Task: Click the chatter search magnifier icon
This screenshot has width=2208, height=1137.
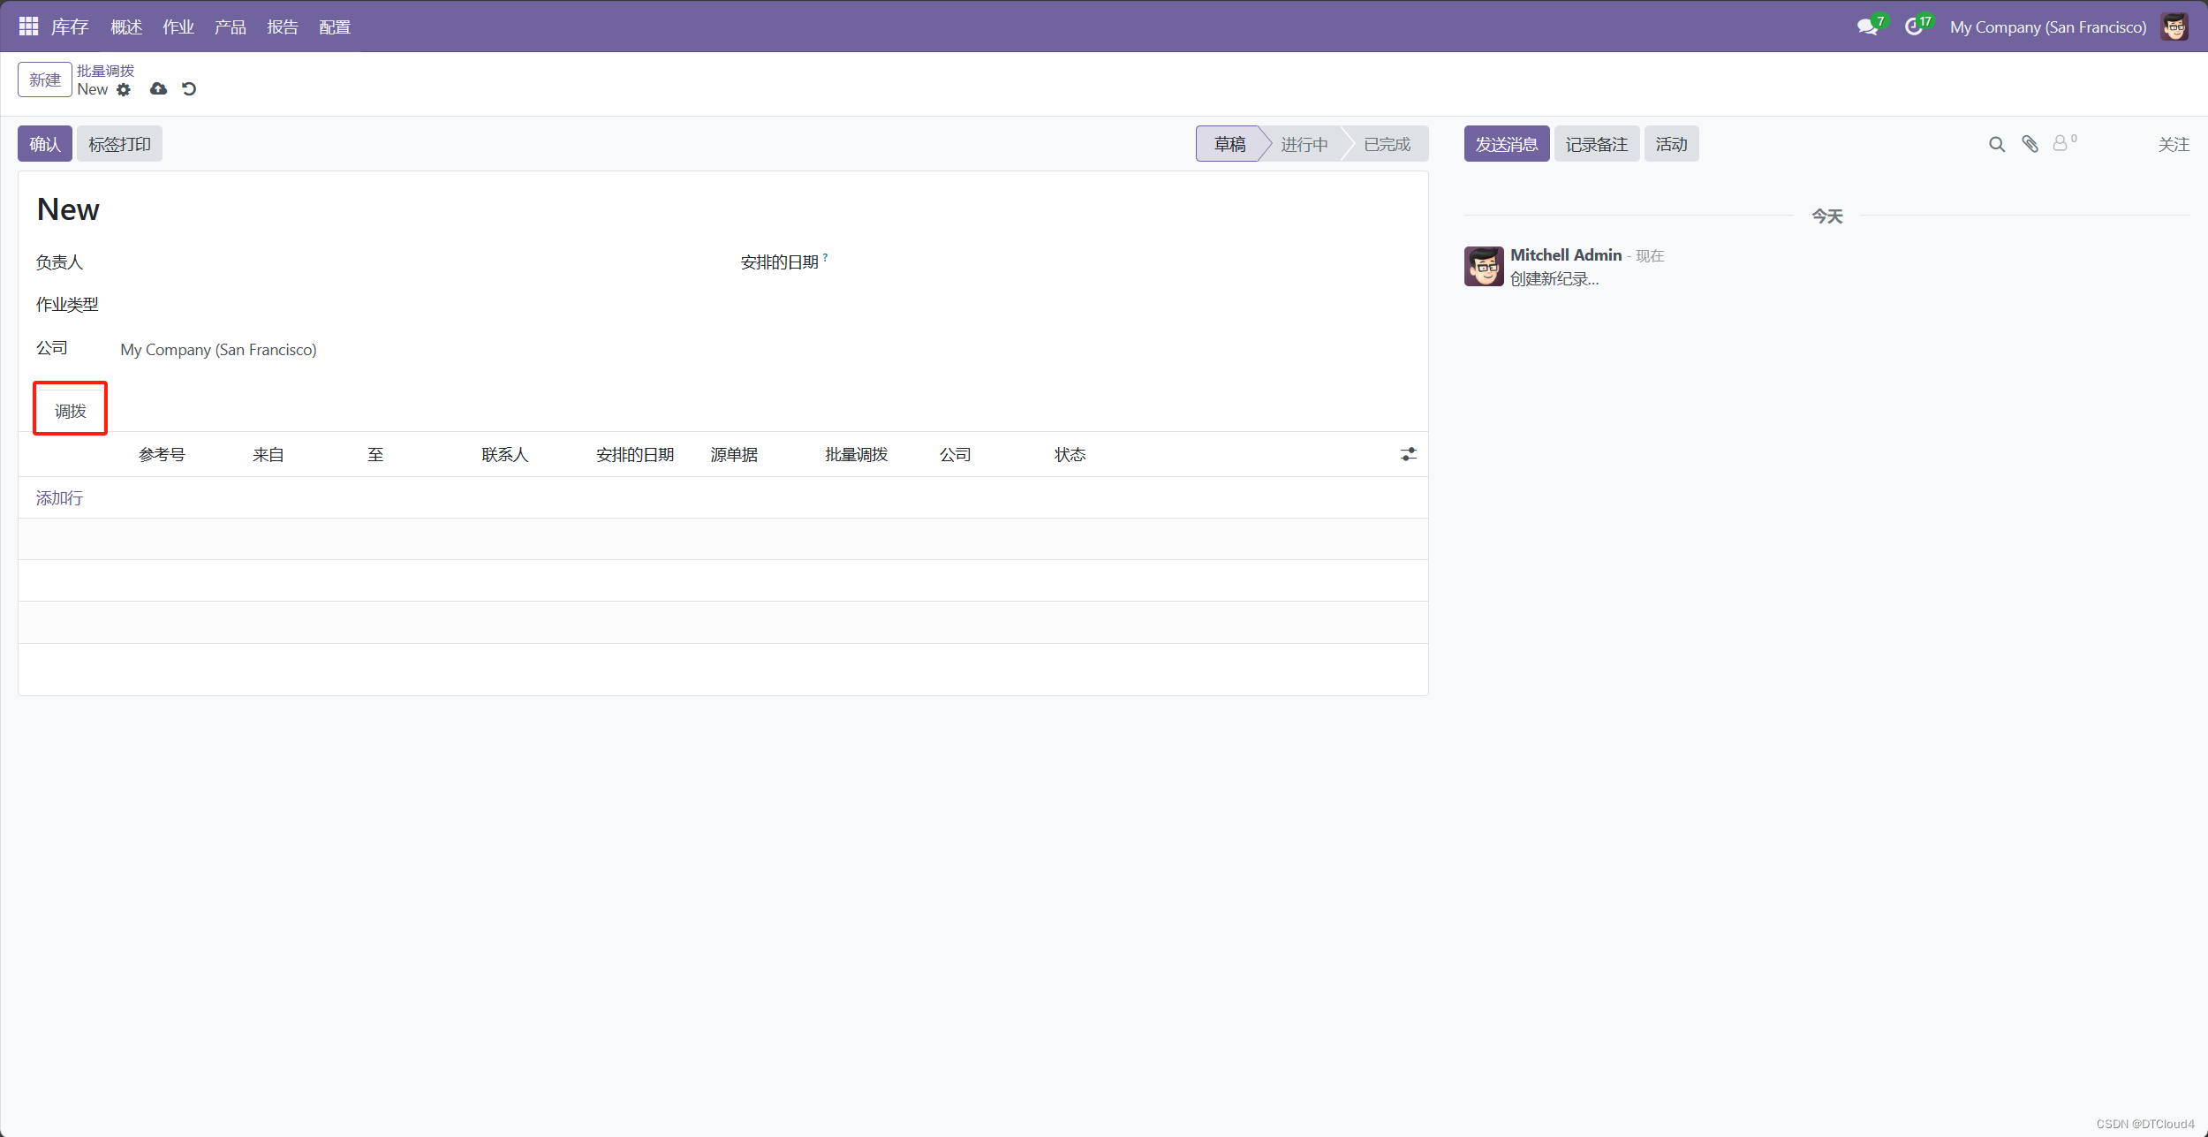Action: coord(1996,144)
